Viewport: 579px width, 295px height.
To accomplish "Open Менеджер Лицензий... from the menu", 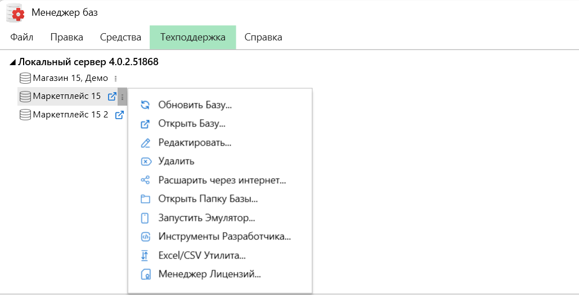I will (x=220, y=274).
